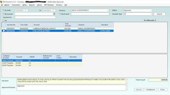Tick checkbox for voucher 190500001

pyautogui.click(x=4, y=28)
